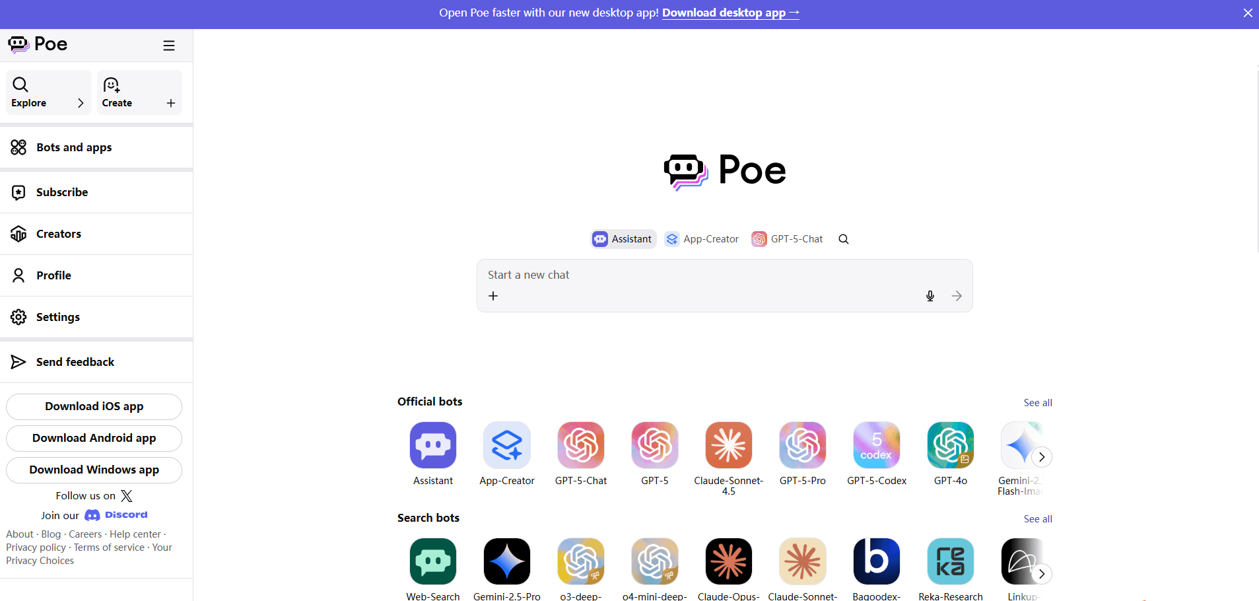Click Download Windows app button

[x=94, y=470]
